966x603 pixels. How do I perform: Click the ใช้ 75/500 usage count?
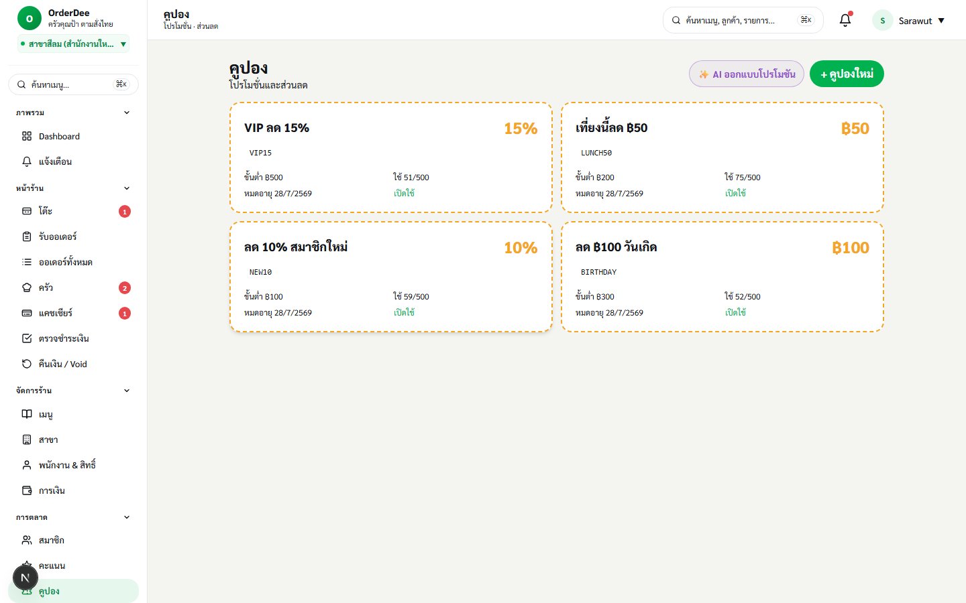pos(743,178)
